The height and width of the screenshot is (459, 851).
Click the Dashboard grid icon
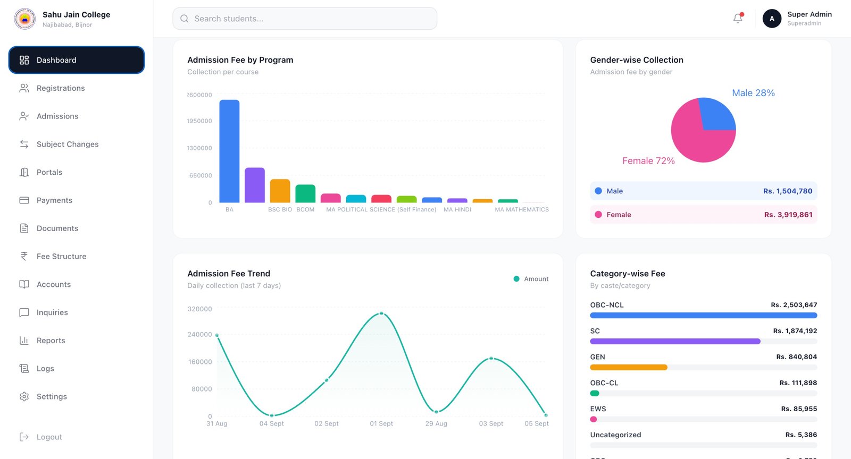click(24, 60)
